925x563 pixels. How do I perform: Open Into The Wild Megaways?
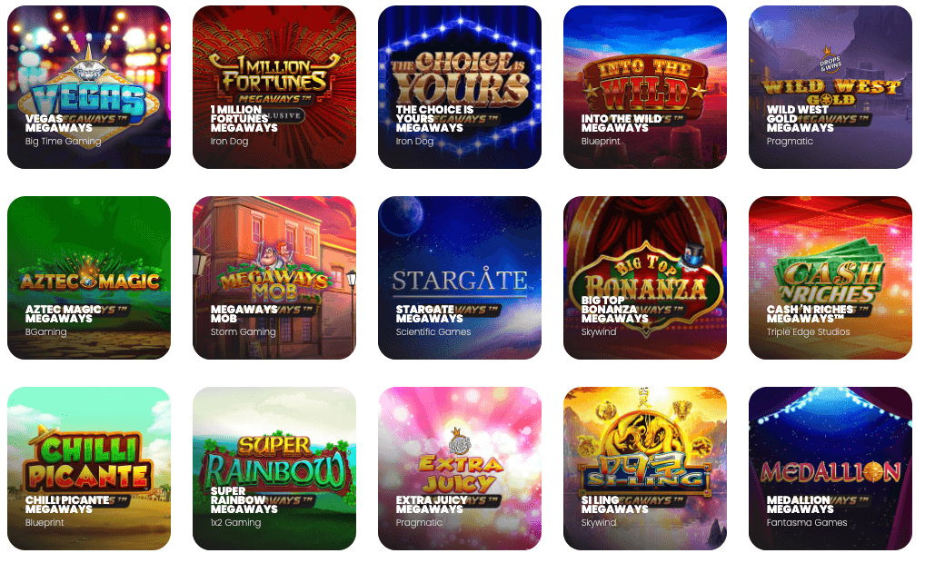[645, 87]
